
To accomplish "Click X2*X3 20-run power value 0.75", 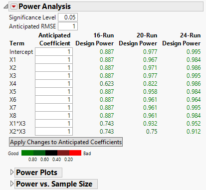I will (x=152, y=132).
